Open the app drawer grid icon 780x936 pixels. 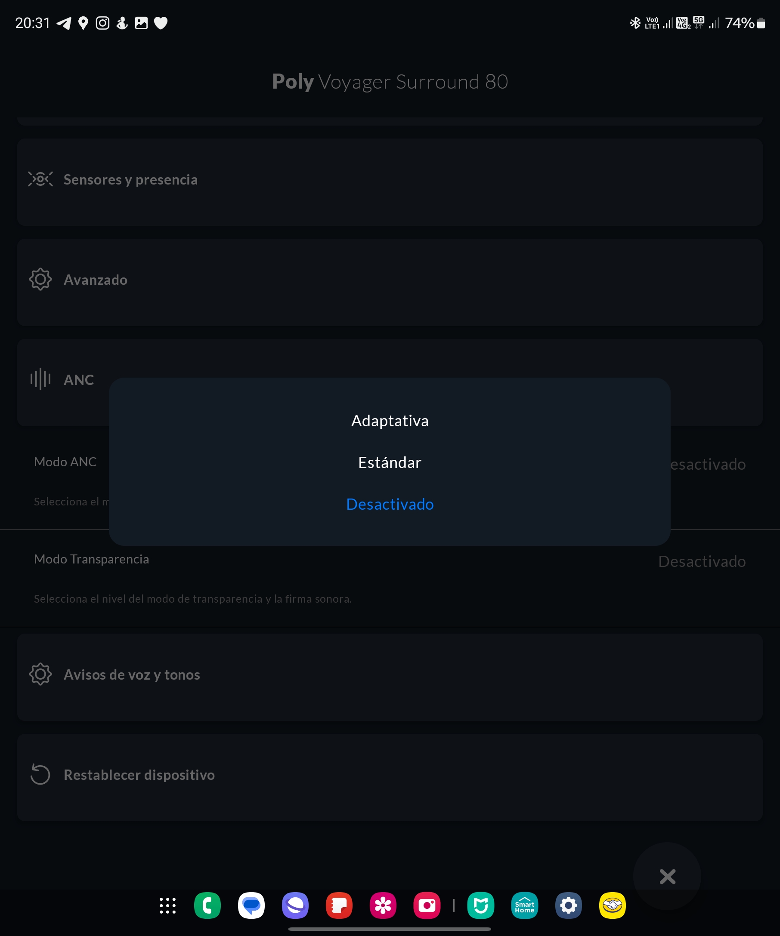pyautogui.click(x=168, y=906)
